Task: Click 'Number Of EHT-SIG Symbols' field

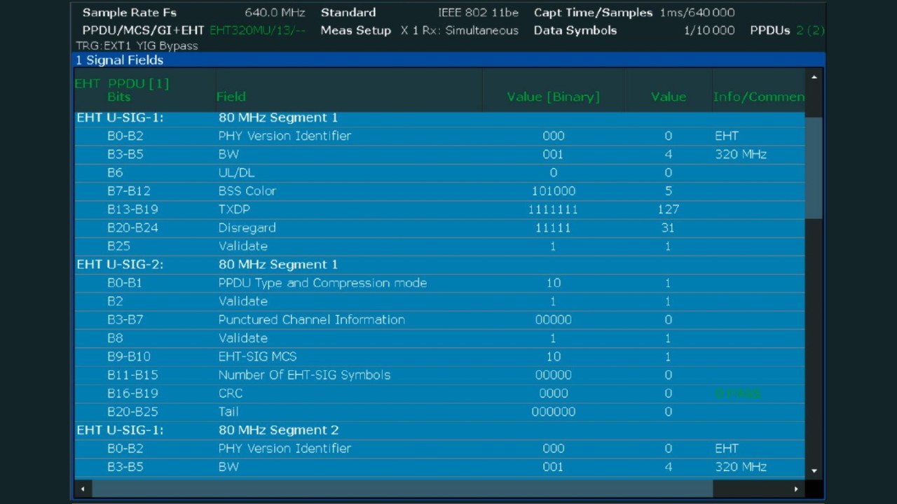Action: tap(304, 375)
